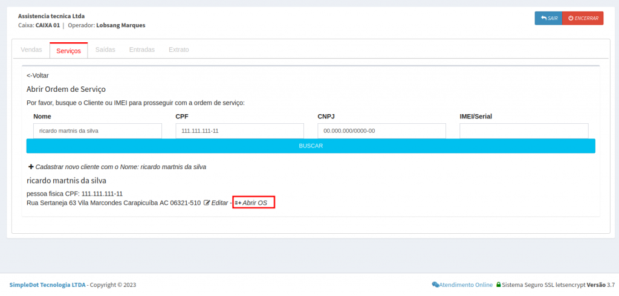Viewport: 619px width, 296px height.
Task: Select the Serviços tab
Action: click(x=68, y=51)
